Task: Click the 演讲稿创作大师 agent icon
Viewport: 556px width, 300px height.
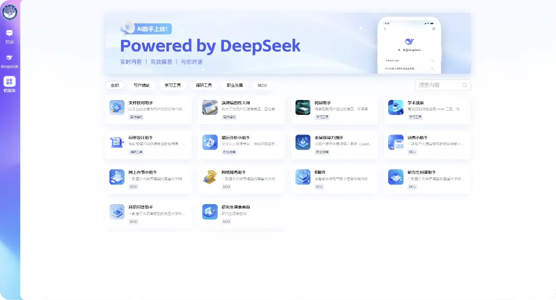Action: coord(210,108)
